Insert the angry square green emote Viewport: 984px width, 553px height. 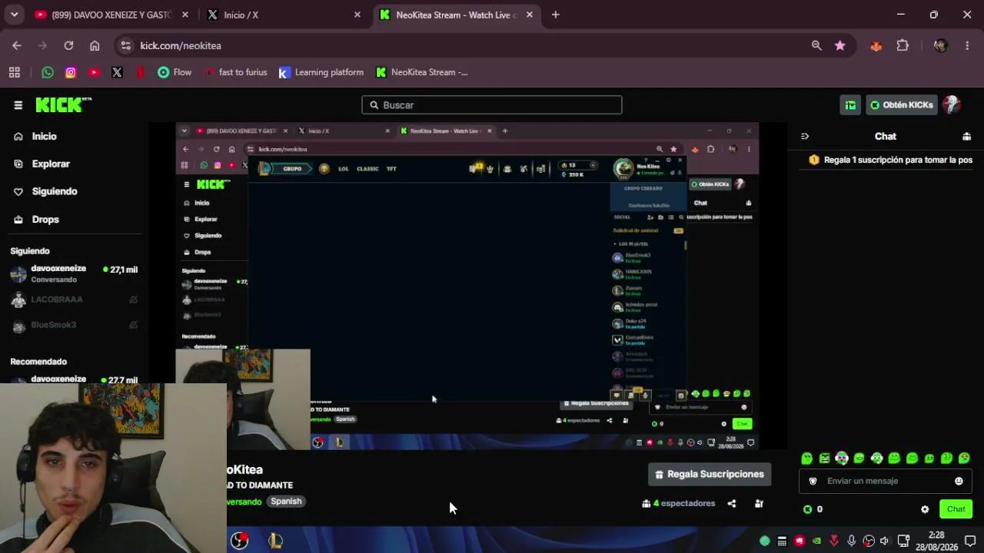tap(825, 459)
